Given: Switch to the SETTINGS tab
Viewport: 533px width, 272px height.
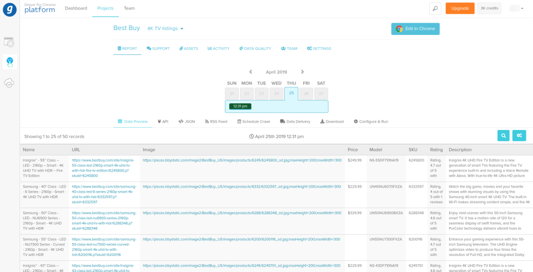Looking at the screenshot, I should point(319,49).
